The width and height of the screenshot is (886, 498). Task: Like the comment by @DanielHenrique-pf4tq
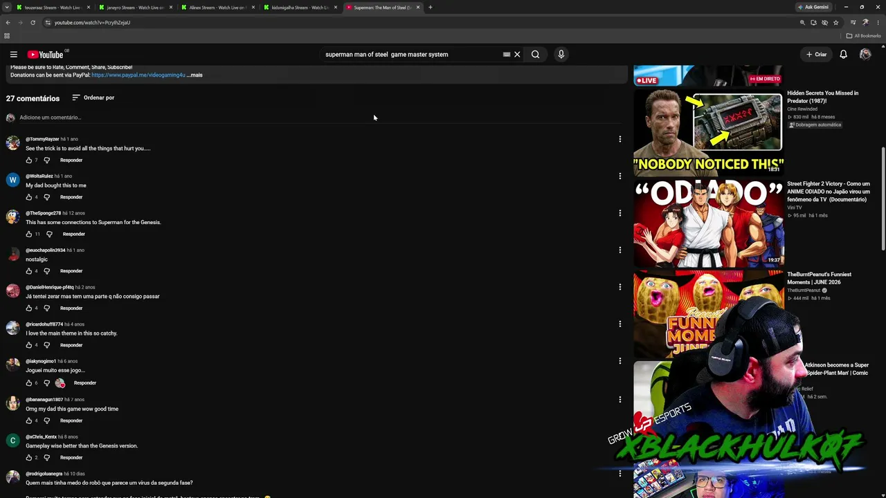pos(29,308)
